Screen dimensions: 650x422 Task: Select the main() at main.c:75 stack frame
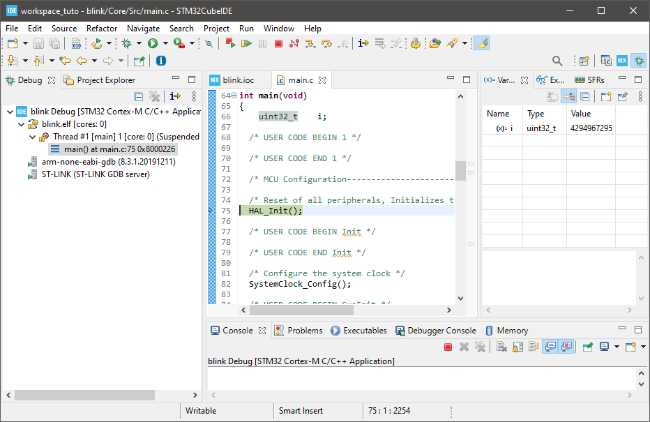pos(112,149)
